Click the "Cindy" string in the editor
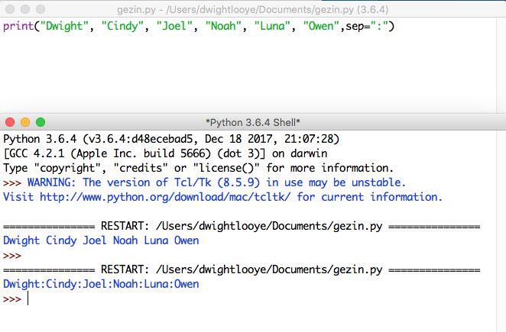506x332 pixels. coord(125,27)
